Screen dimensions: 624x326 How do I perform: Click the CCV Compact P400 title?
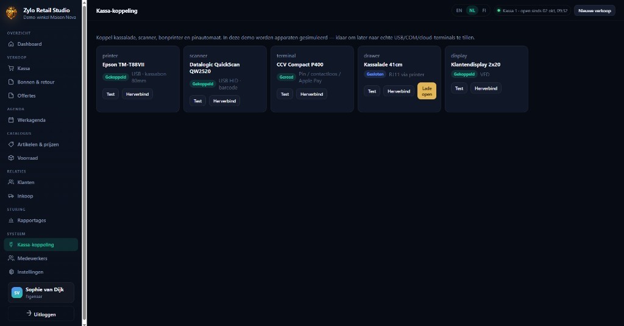[x=300, y=65]
